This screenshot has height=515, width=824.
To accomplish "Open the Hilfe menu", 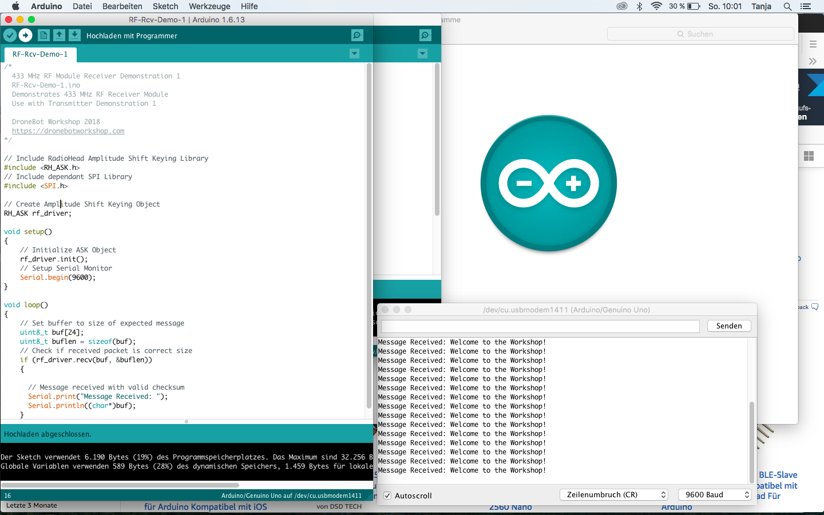I will click(249, 6).
